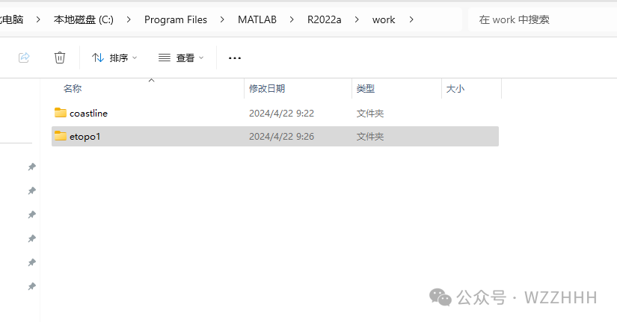The image size is (617, 322).
Task: Click the MATLAB breadcrumb
Action: (x=257, y=19)
